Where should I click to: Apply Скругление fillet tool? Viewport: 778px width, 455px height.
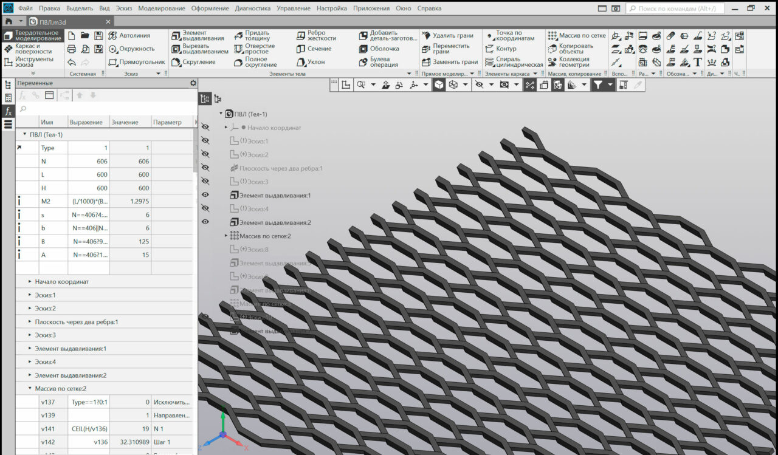pyautogui.click(x=193, y=62)
